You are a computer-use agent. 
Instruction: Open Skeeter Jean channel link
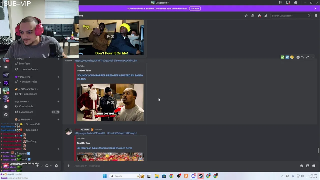pos(84,70)
